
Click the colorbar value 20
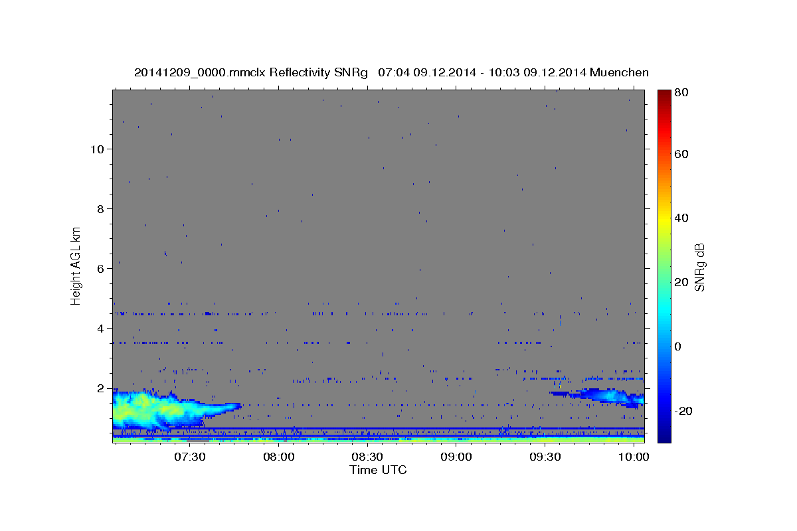681,282
